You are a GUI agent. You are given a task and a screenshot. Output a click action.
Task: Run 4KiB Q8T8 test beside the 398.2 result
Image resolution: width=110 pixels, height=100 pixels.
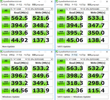(61, 76)
